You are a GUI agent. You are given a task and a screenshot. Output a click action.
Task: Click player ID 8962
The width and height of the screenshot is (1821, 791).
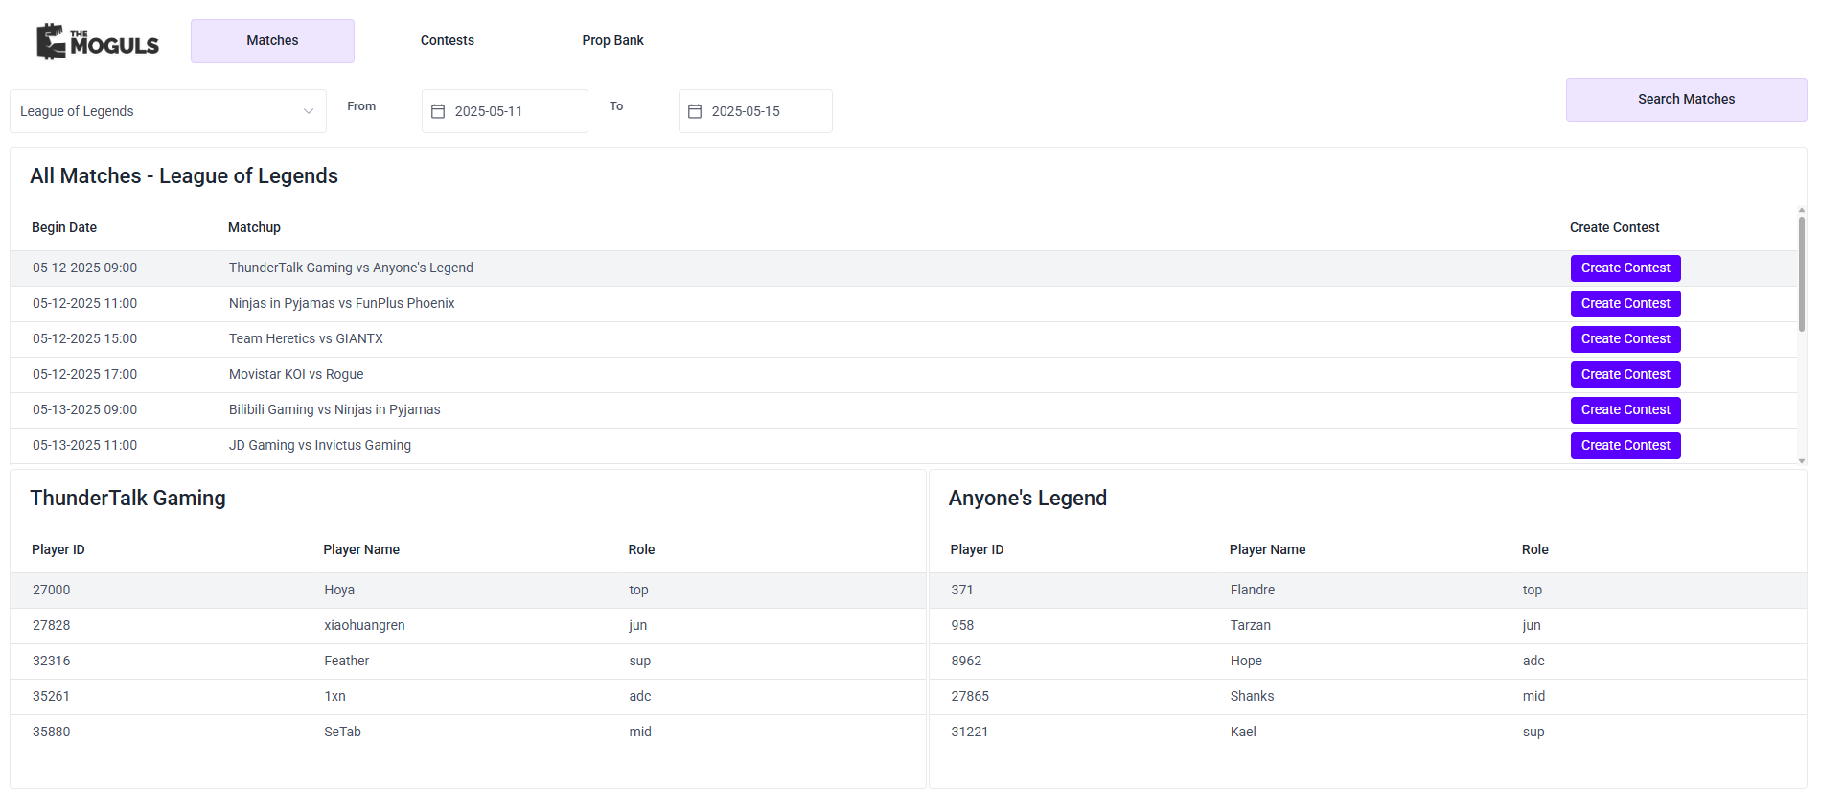click(x=966, y=662)
